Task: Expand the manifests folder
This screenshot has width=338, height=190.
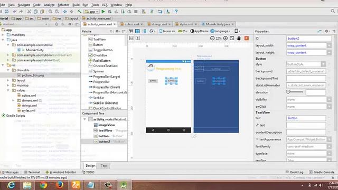Action: [x=3, y=35]
